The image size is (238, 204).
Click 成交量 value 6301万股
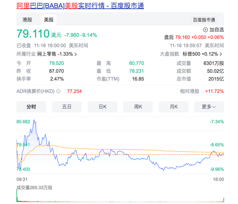coord(214,63)
